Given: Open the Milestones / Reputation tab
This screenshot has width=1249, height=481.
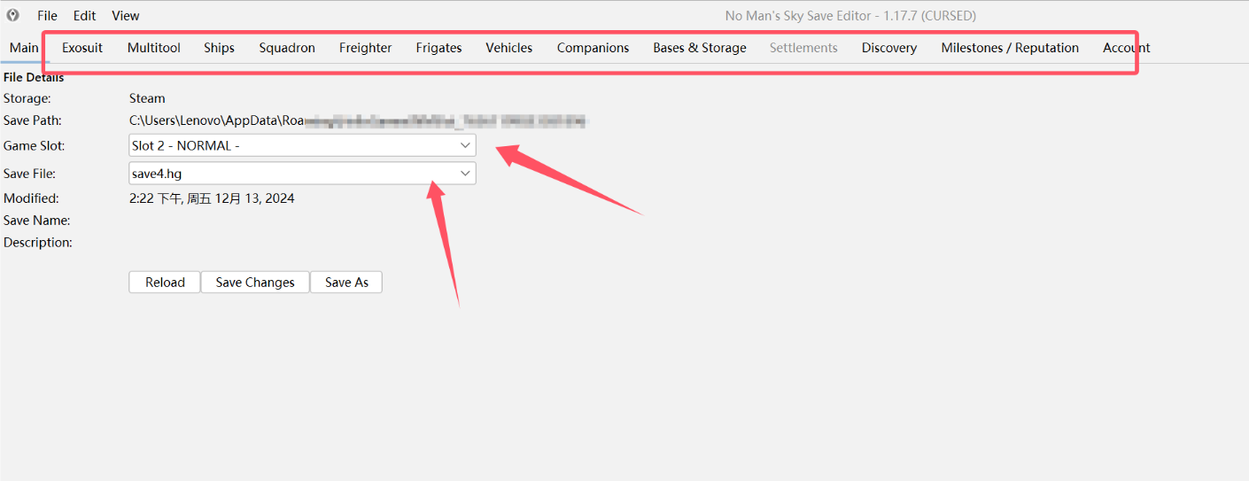Looking at the screenshot, I should click(x=1010, y=48).
